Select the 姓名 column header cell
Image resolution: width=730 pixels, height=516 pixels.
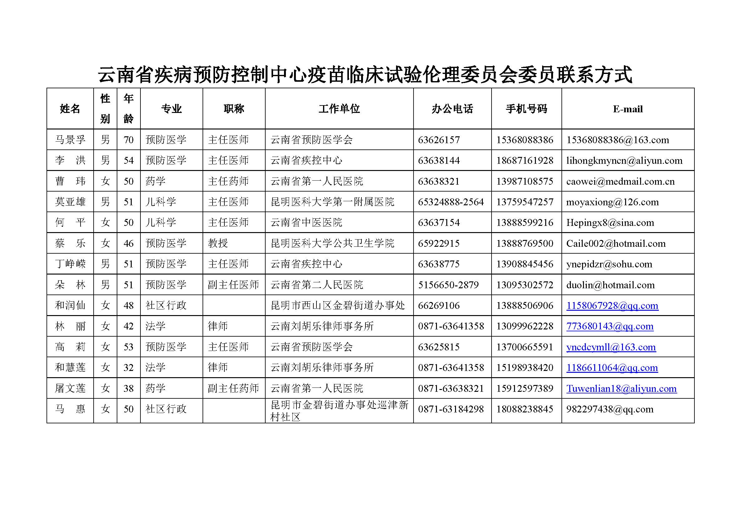[70, 109]
